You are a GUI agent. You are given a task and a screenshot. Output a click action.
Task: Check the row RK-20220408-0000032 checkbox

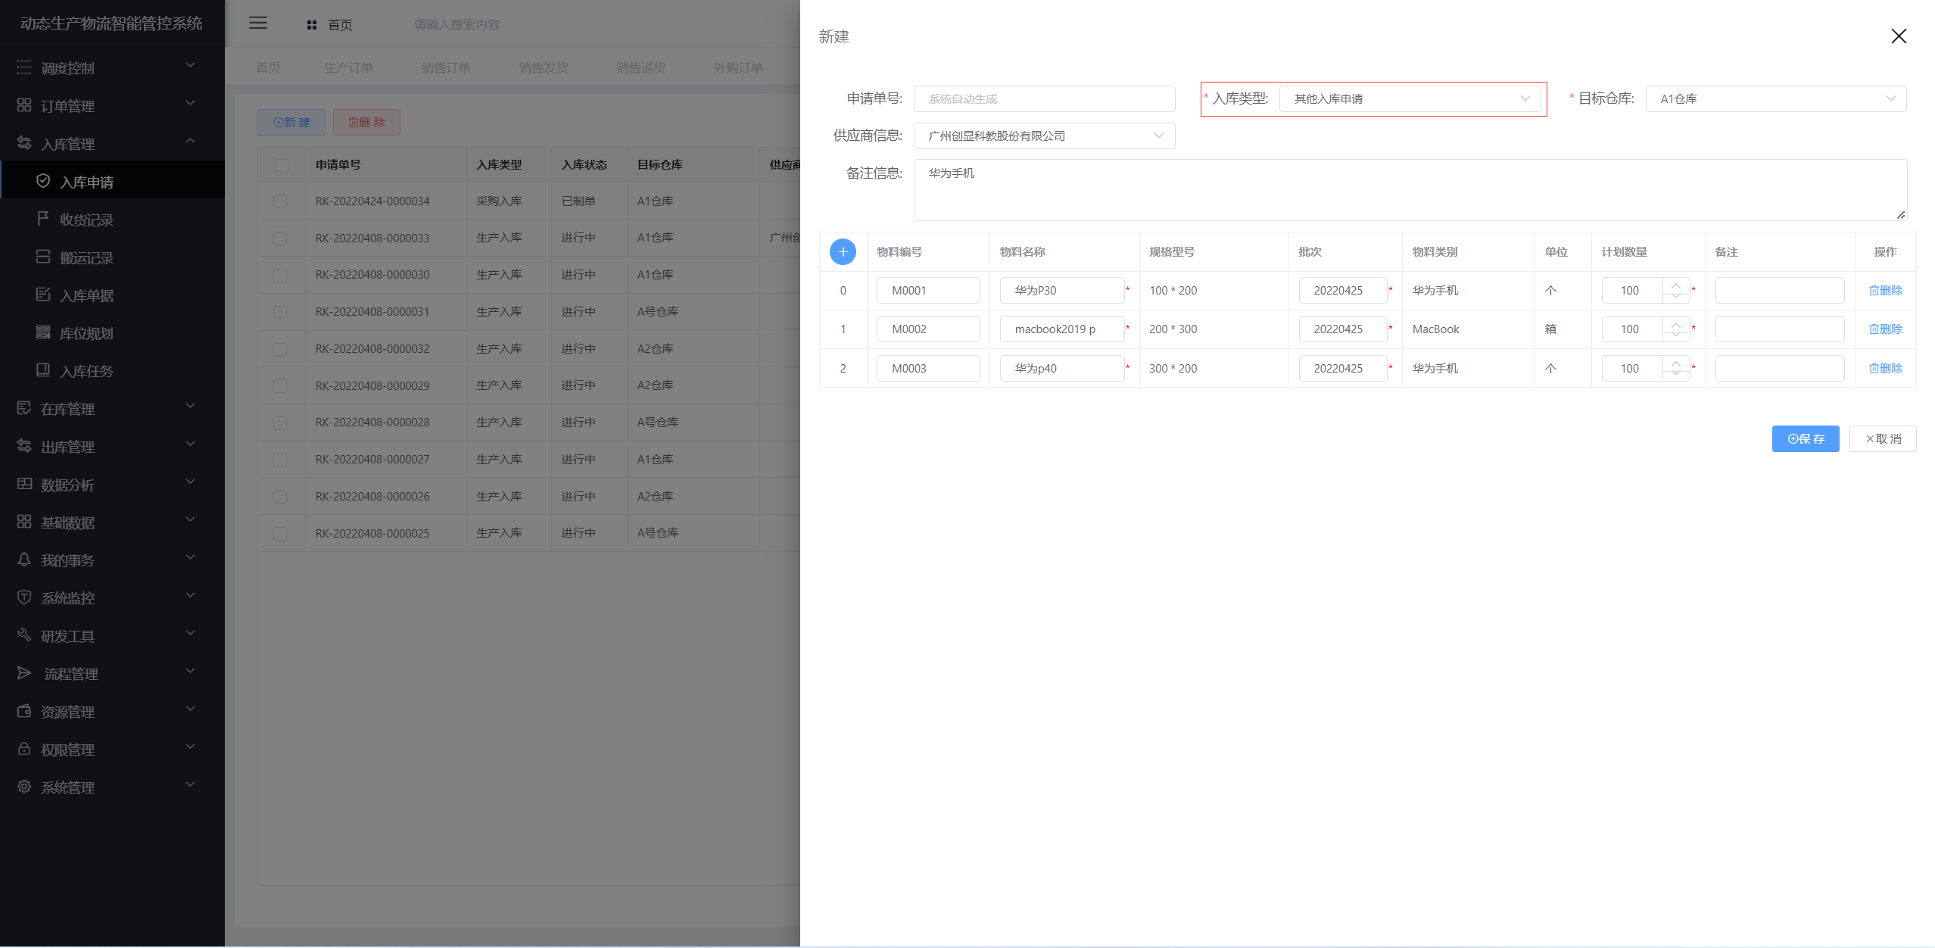click(x=280, y=349)
